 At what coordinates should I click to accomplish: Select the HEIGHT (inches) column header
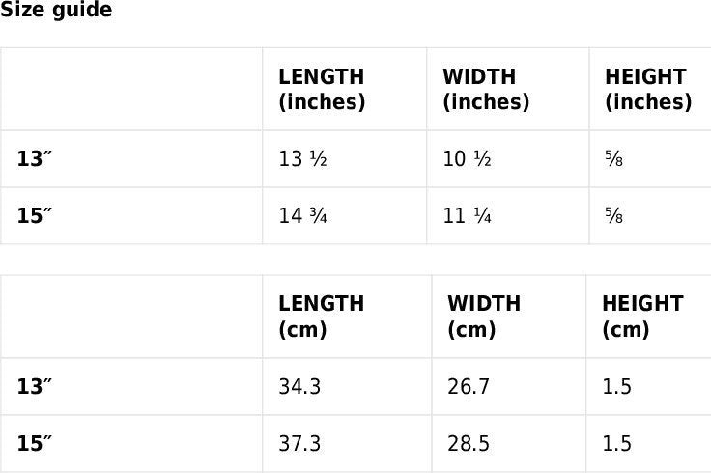tap(648, 89)
